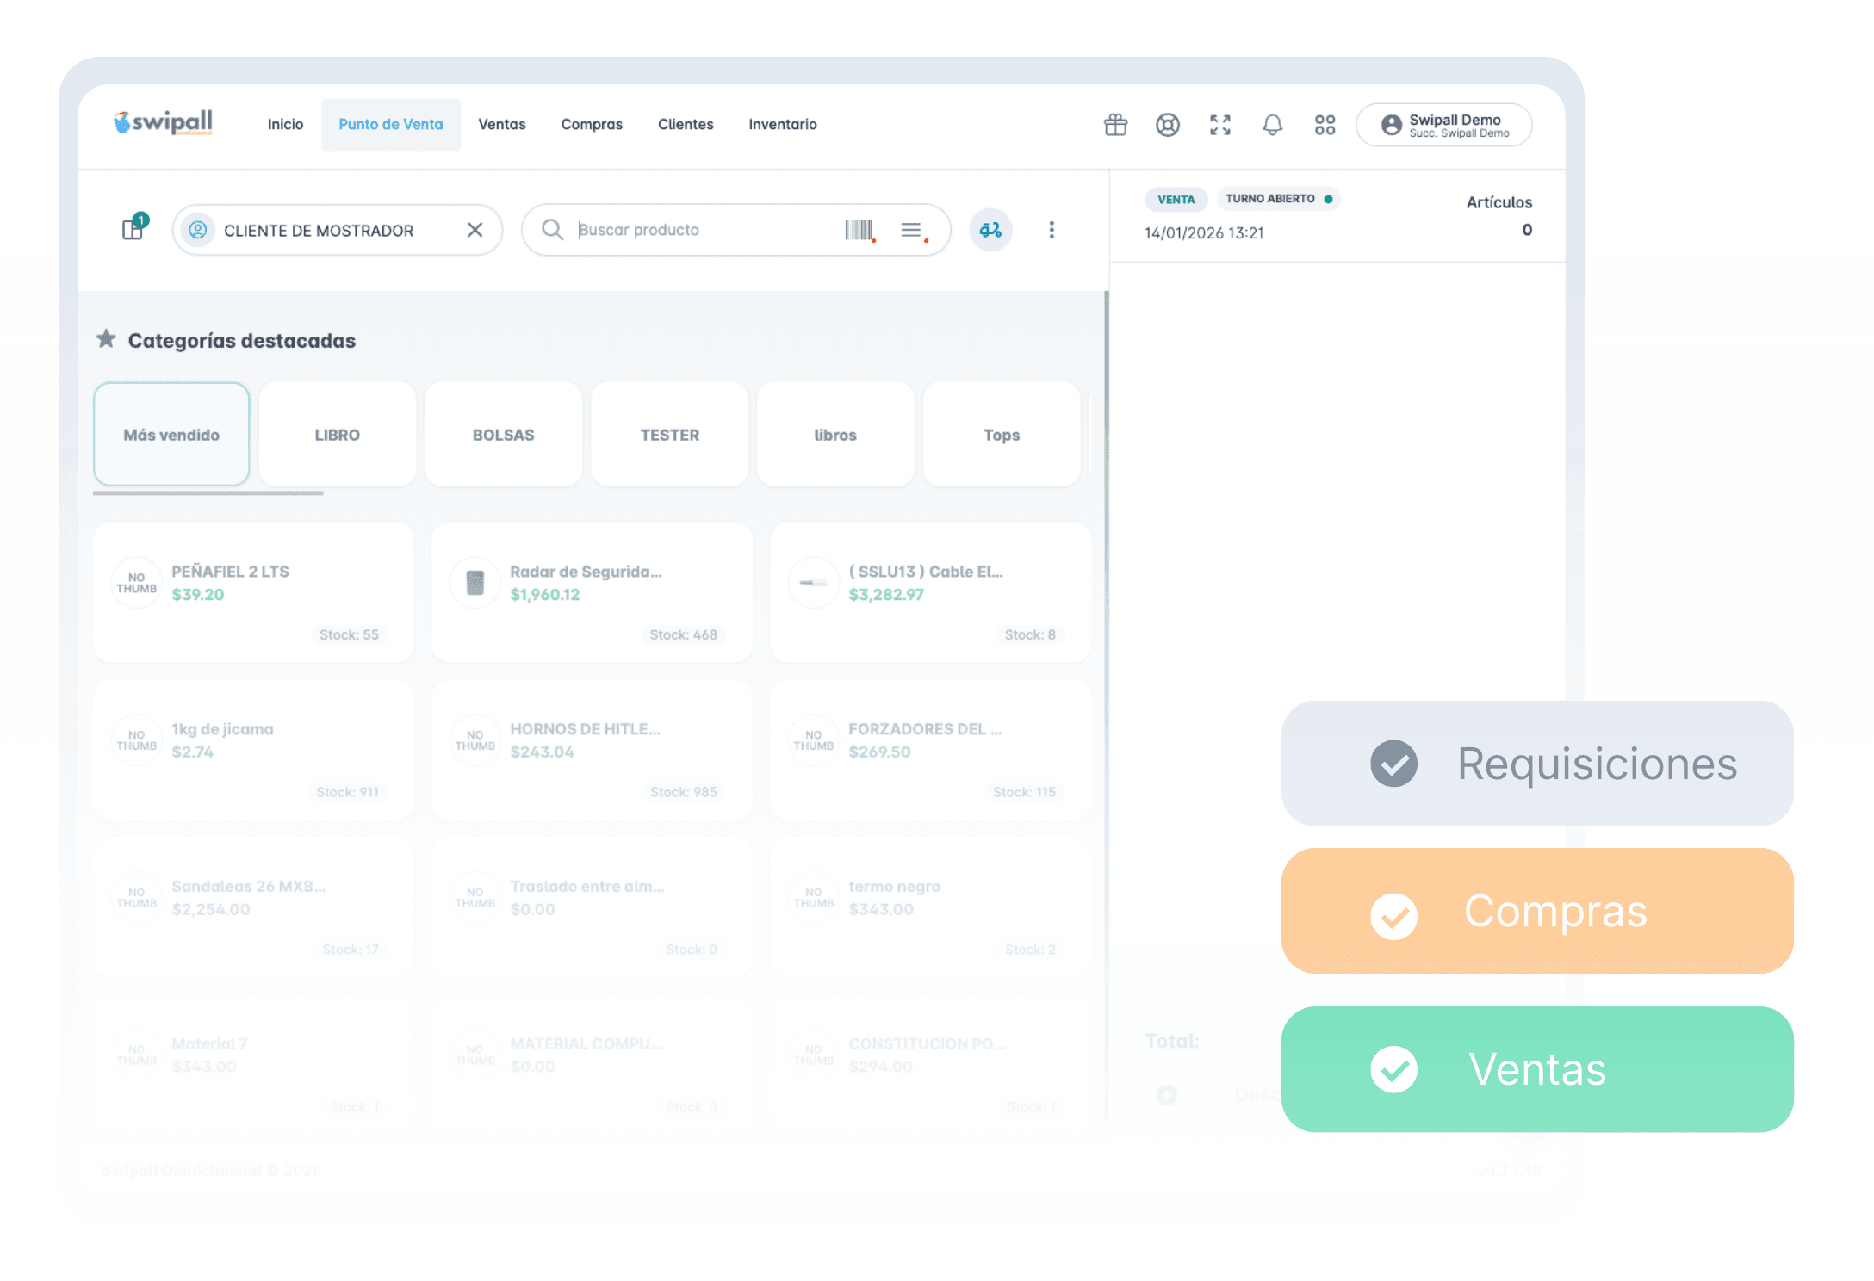Open pending orders box icon with badge
1874x1281 pixels.
[x=133, y=228]
